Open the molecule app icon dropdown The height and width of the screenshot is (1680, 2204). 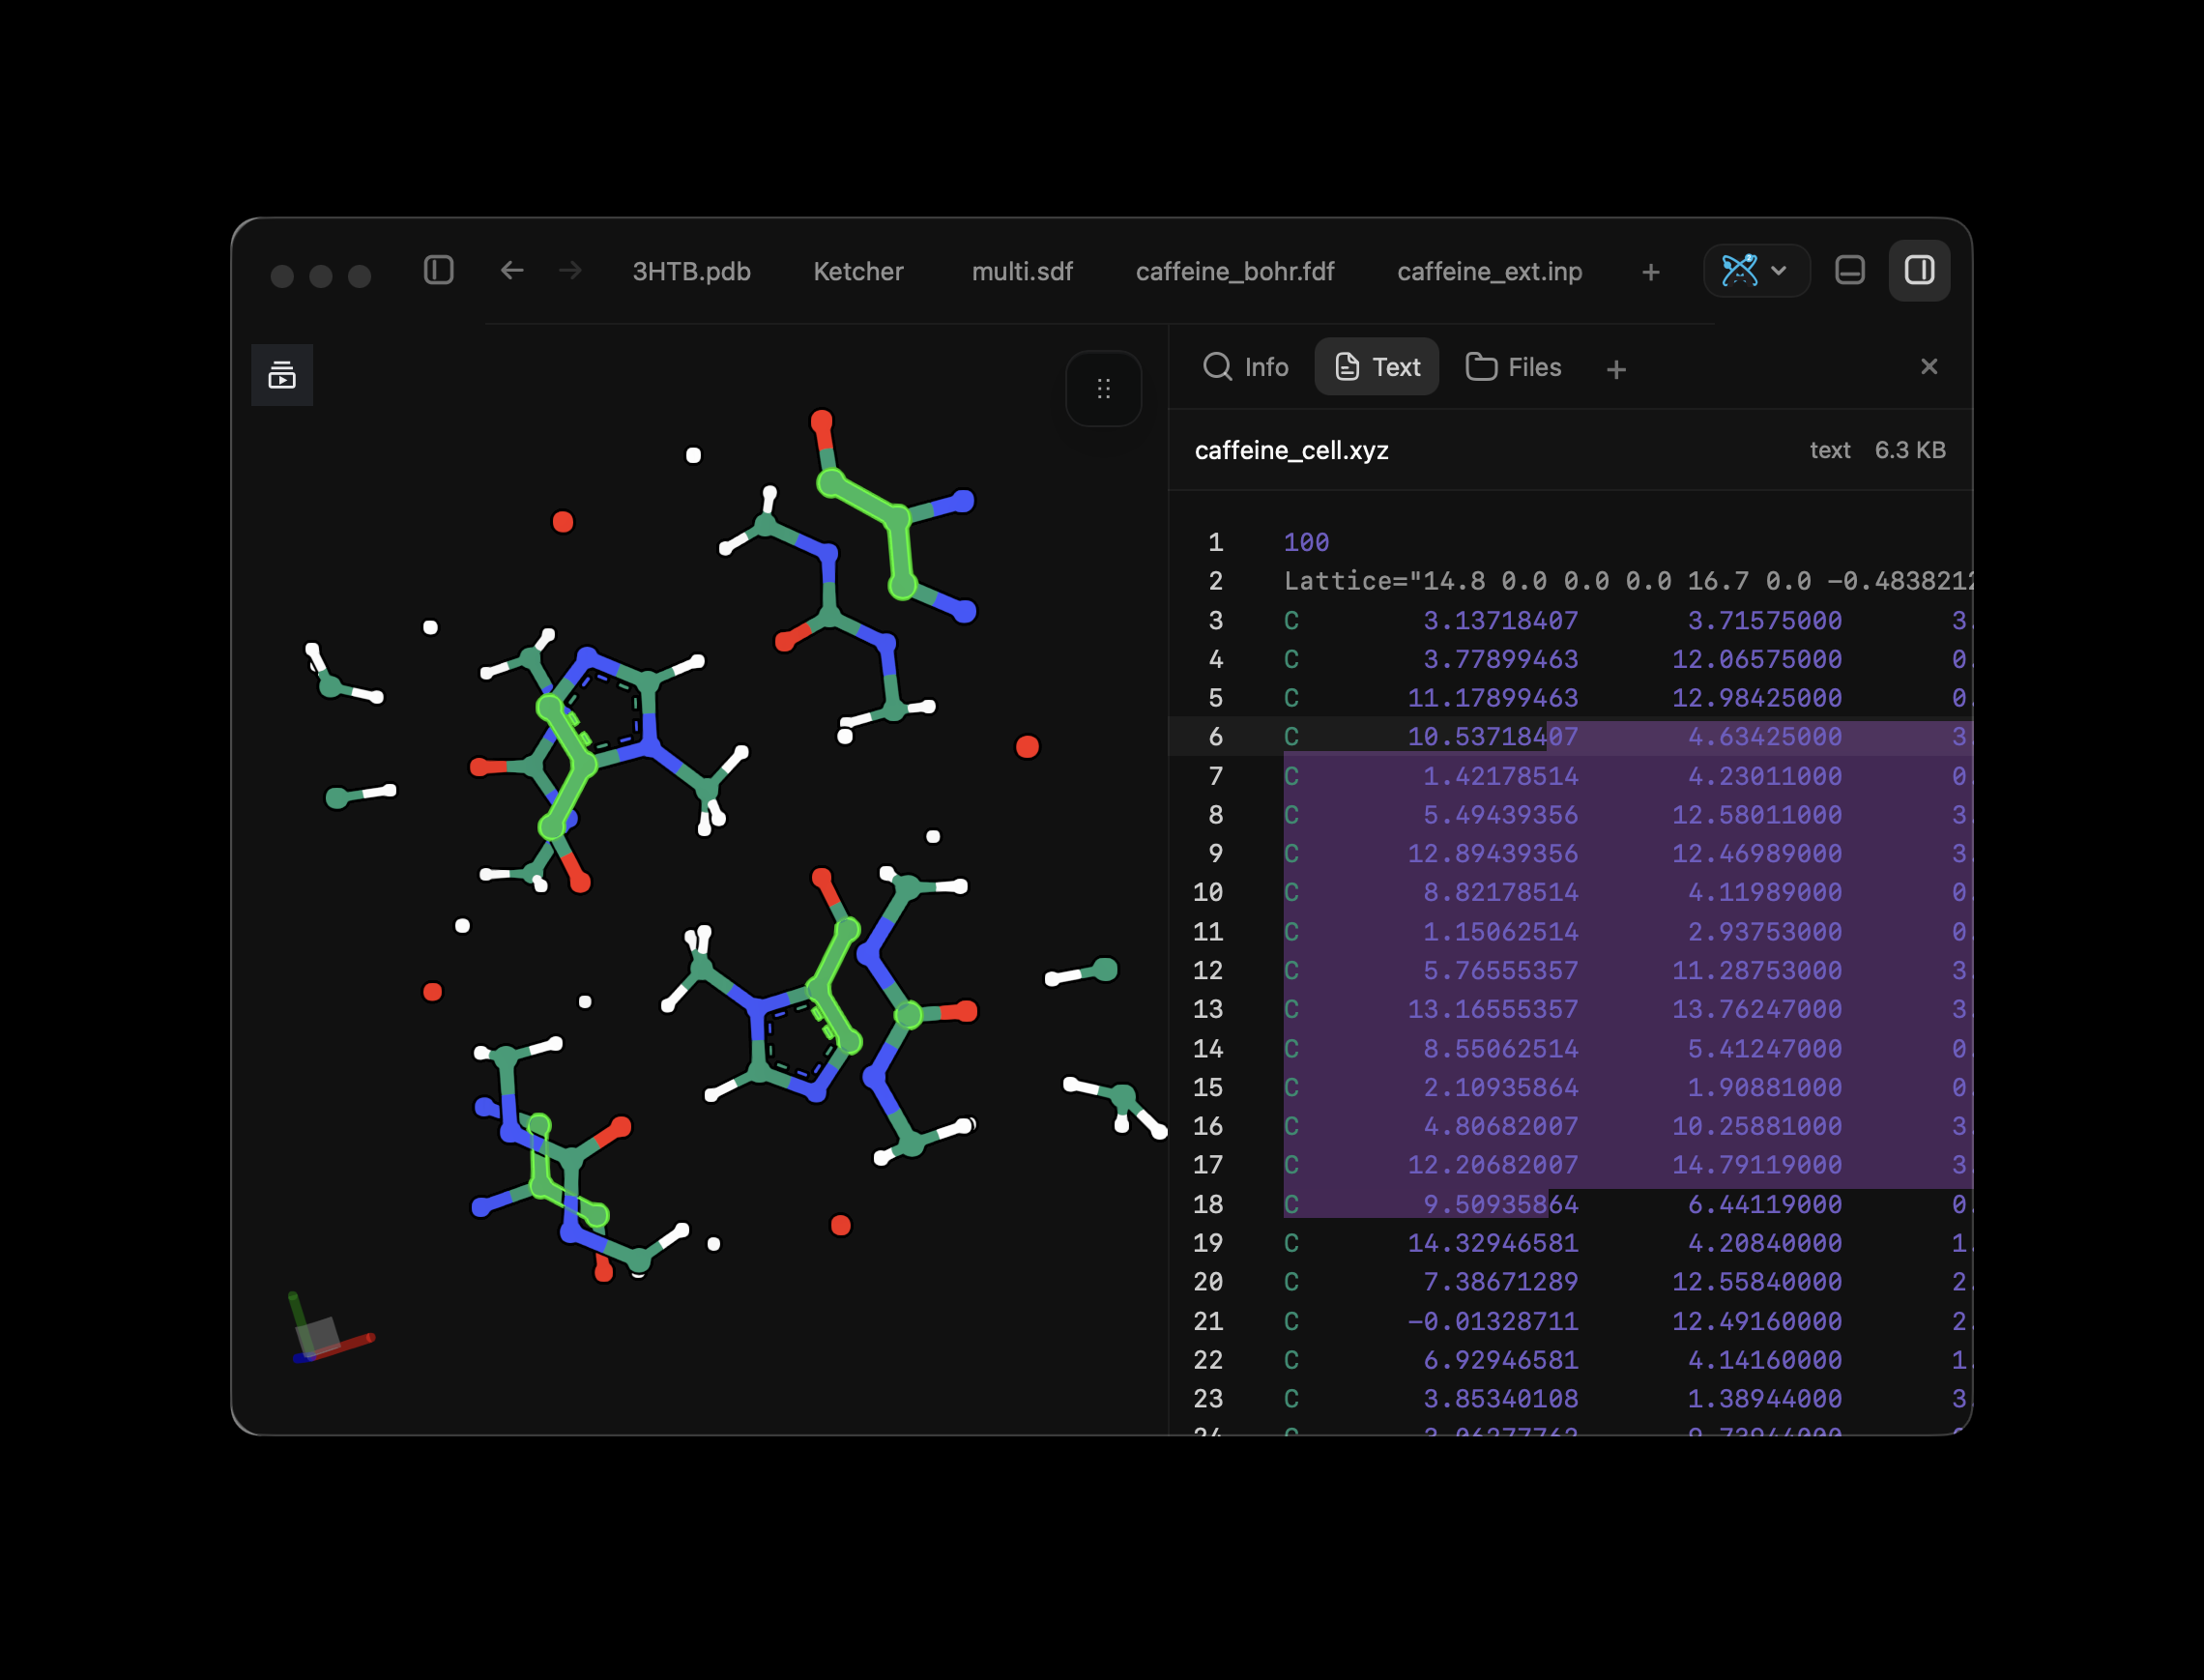pyautogui.click(x=1756, y=270)
